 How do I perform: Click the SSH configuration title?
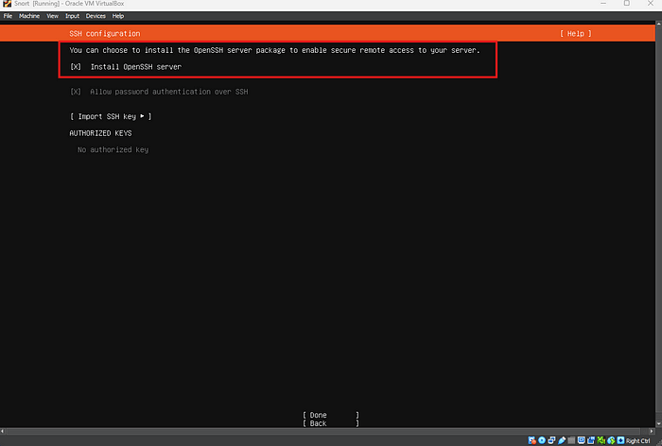click(105, 33)
